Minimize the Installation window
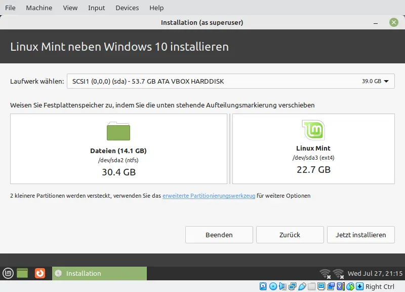The width and height of the screenshot is (405, 292). click(x=376, y=23)
